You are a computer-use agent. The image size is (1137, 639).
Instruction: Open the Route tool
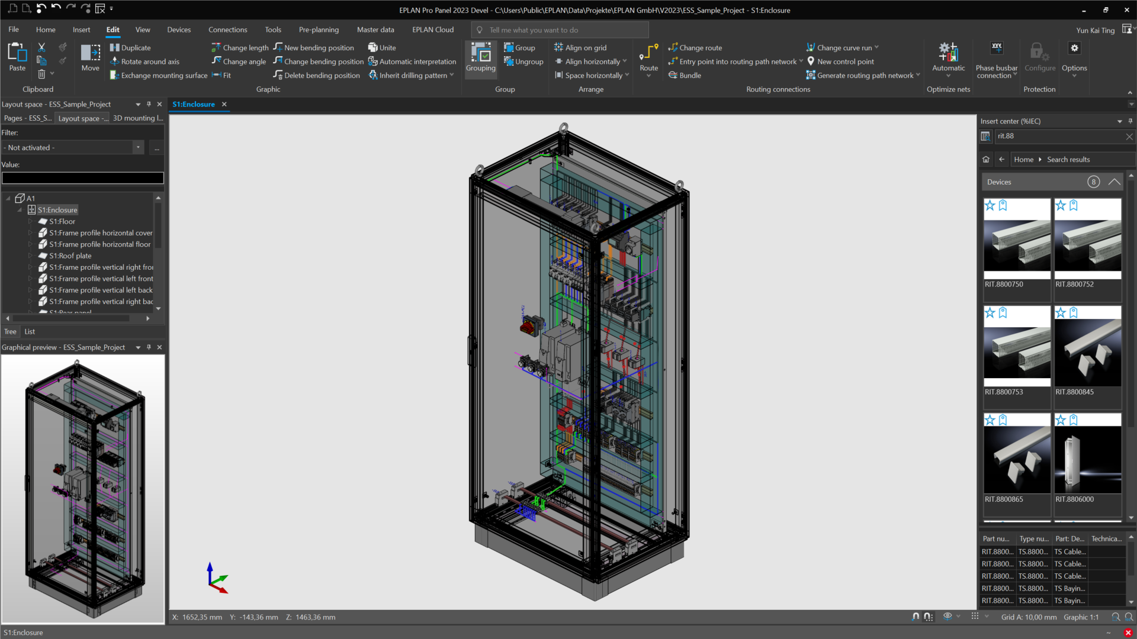[648, 59]
